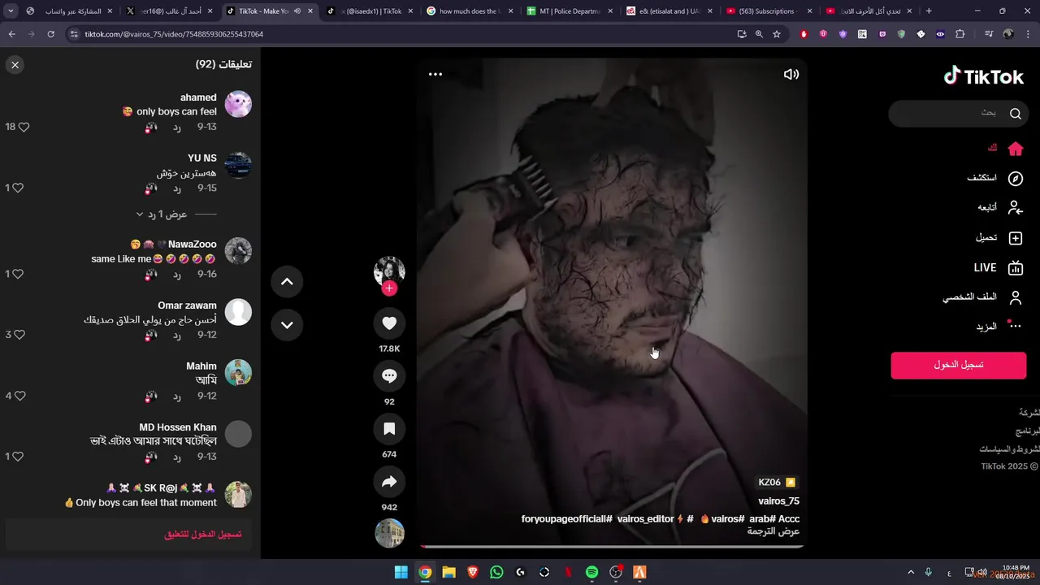Click the عرض الترجمة translation link
Viewport: 1040px width, 585px height.
click(773, 531)
